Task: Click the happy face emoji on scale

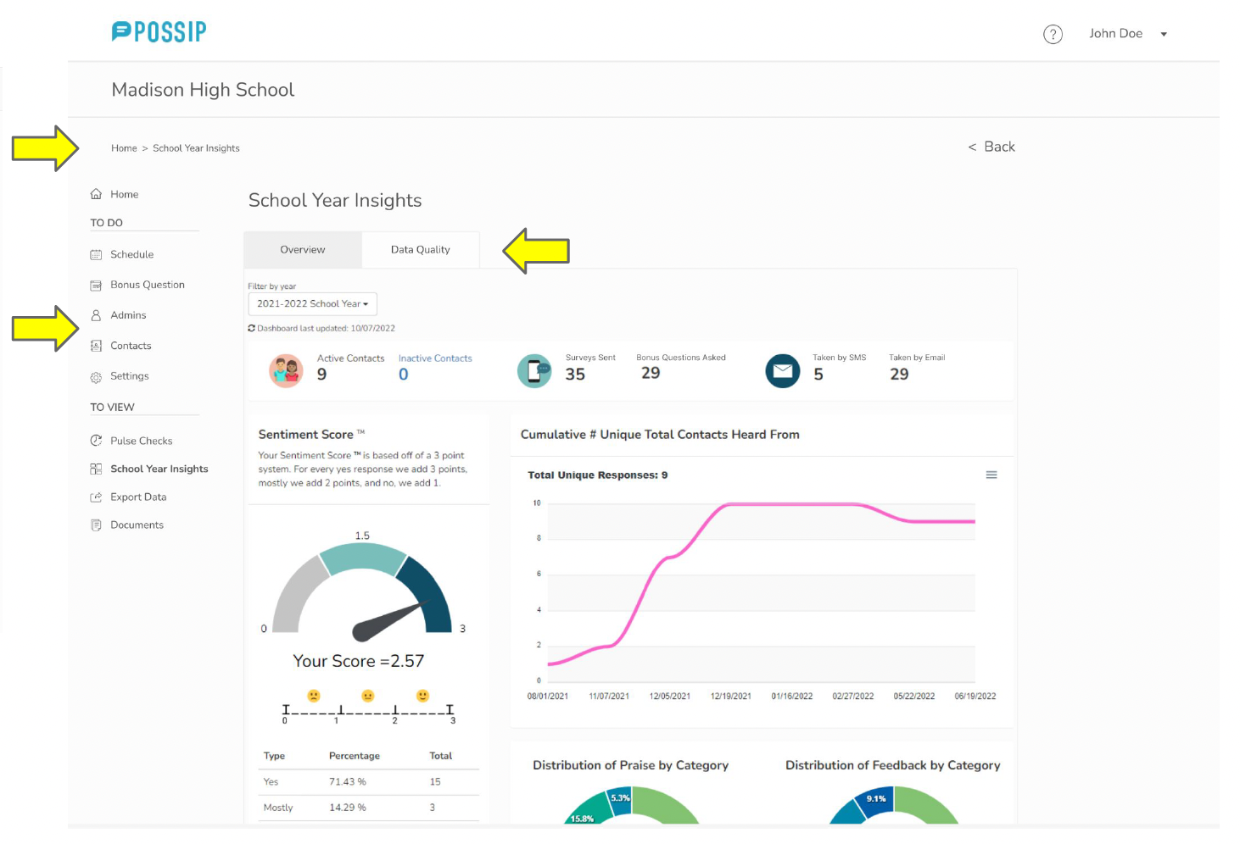Action: click(x=422, y=697)
